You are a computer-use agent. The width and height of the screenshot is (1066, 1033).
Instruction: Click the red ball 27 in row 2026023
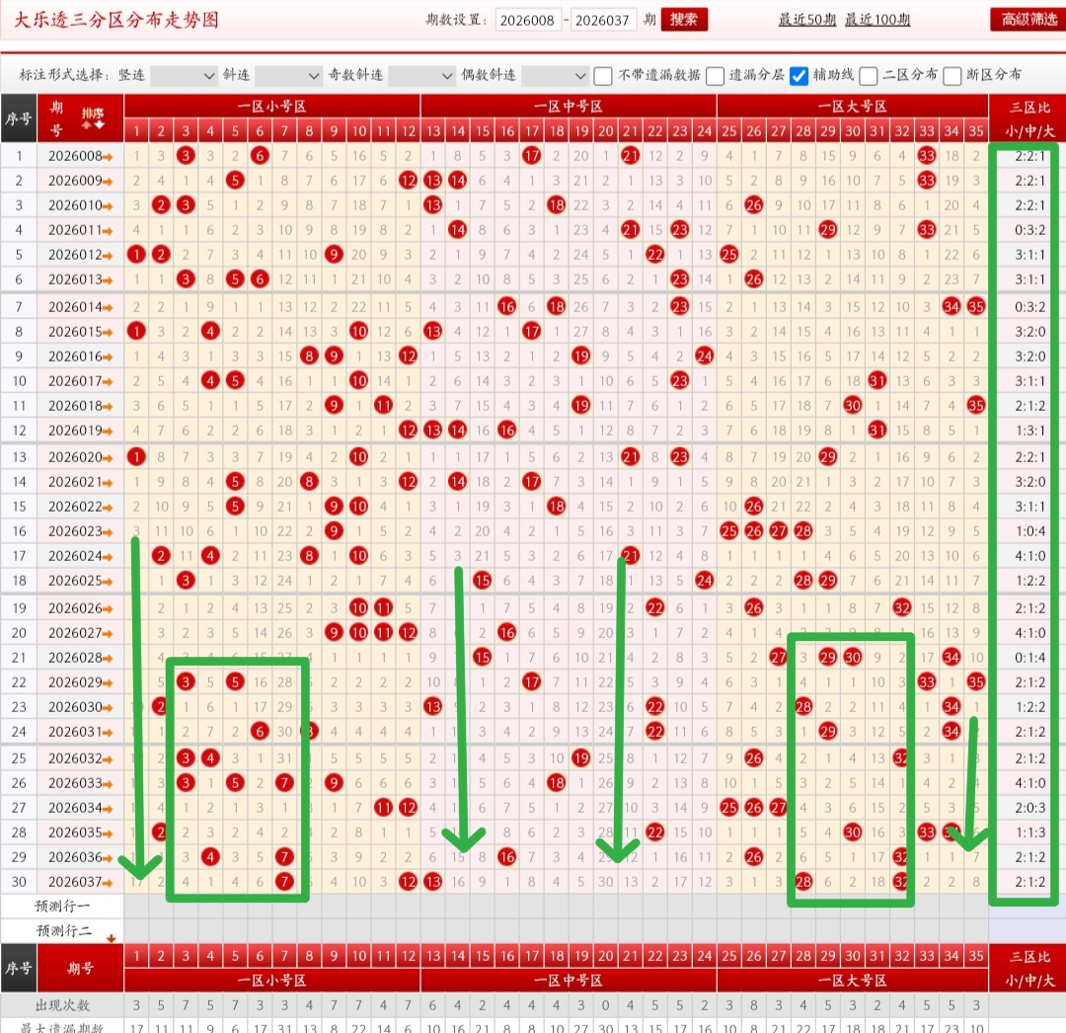[x=779, y=531]
